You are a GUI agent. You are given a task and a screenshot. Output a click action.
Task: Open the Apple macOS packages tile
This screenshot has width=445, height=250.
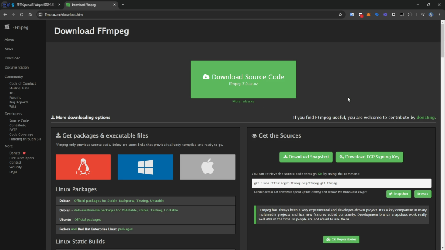click(x=207, y=167)
